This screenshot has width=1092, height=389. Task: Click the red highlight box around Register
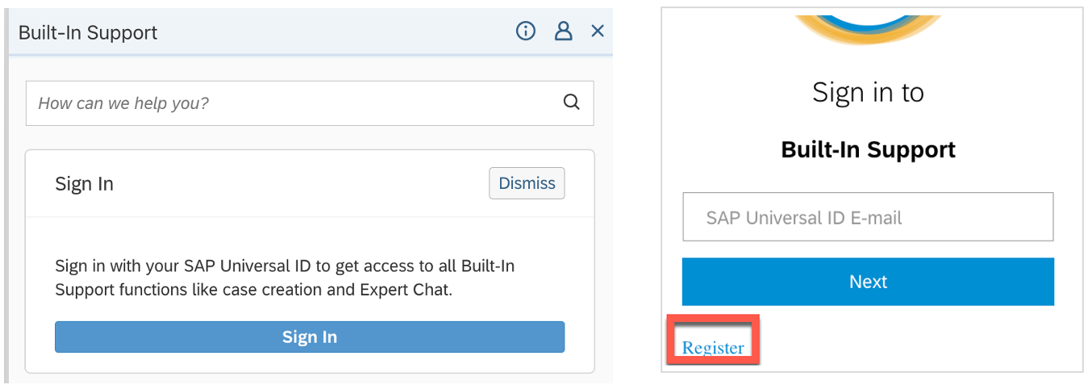pyautogui.click(x=713, y=340)
